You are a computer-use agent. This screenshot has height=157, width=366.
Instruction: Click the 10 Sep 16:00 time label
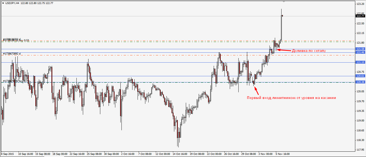click(26, 154)
